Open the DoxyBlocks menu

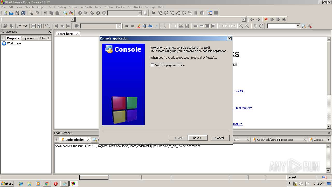point(135,7)
